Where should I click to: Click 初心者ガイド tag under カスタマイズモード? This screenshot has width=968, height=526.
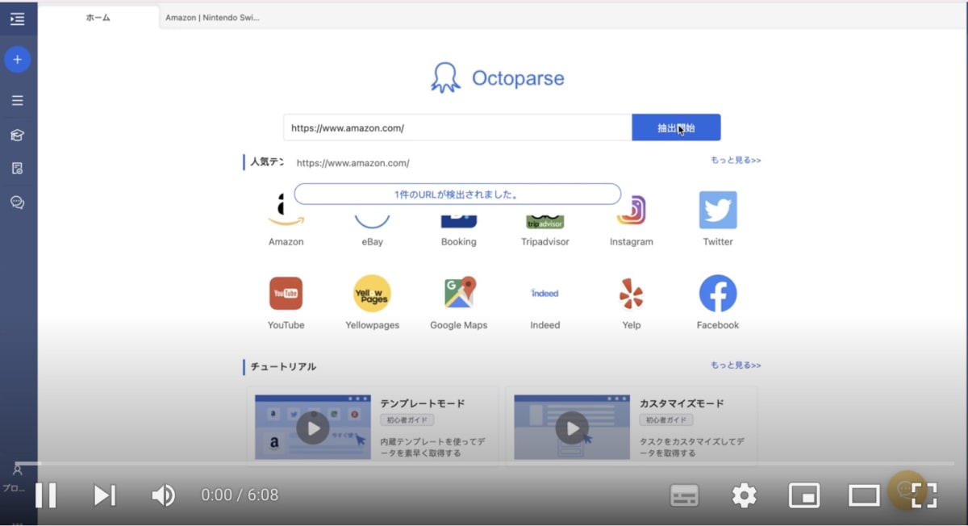[666, 420]
